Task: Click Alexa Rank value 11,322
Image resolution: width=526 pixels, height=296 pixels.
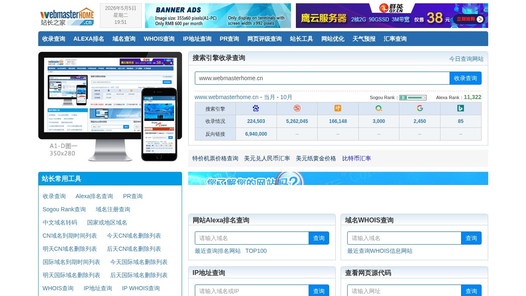Action: [473, 97]
